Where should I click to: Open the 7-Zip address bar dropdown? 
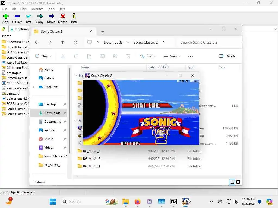[275, 29]
